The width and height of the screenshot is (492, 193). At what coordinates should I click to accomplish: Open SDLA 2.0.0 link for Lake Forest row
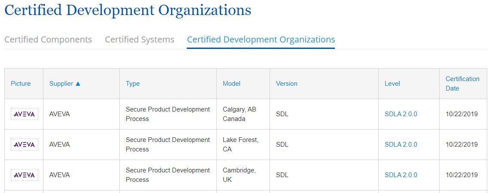pos(401,145)
